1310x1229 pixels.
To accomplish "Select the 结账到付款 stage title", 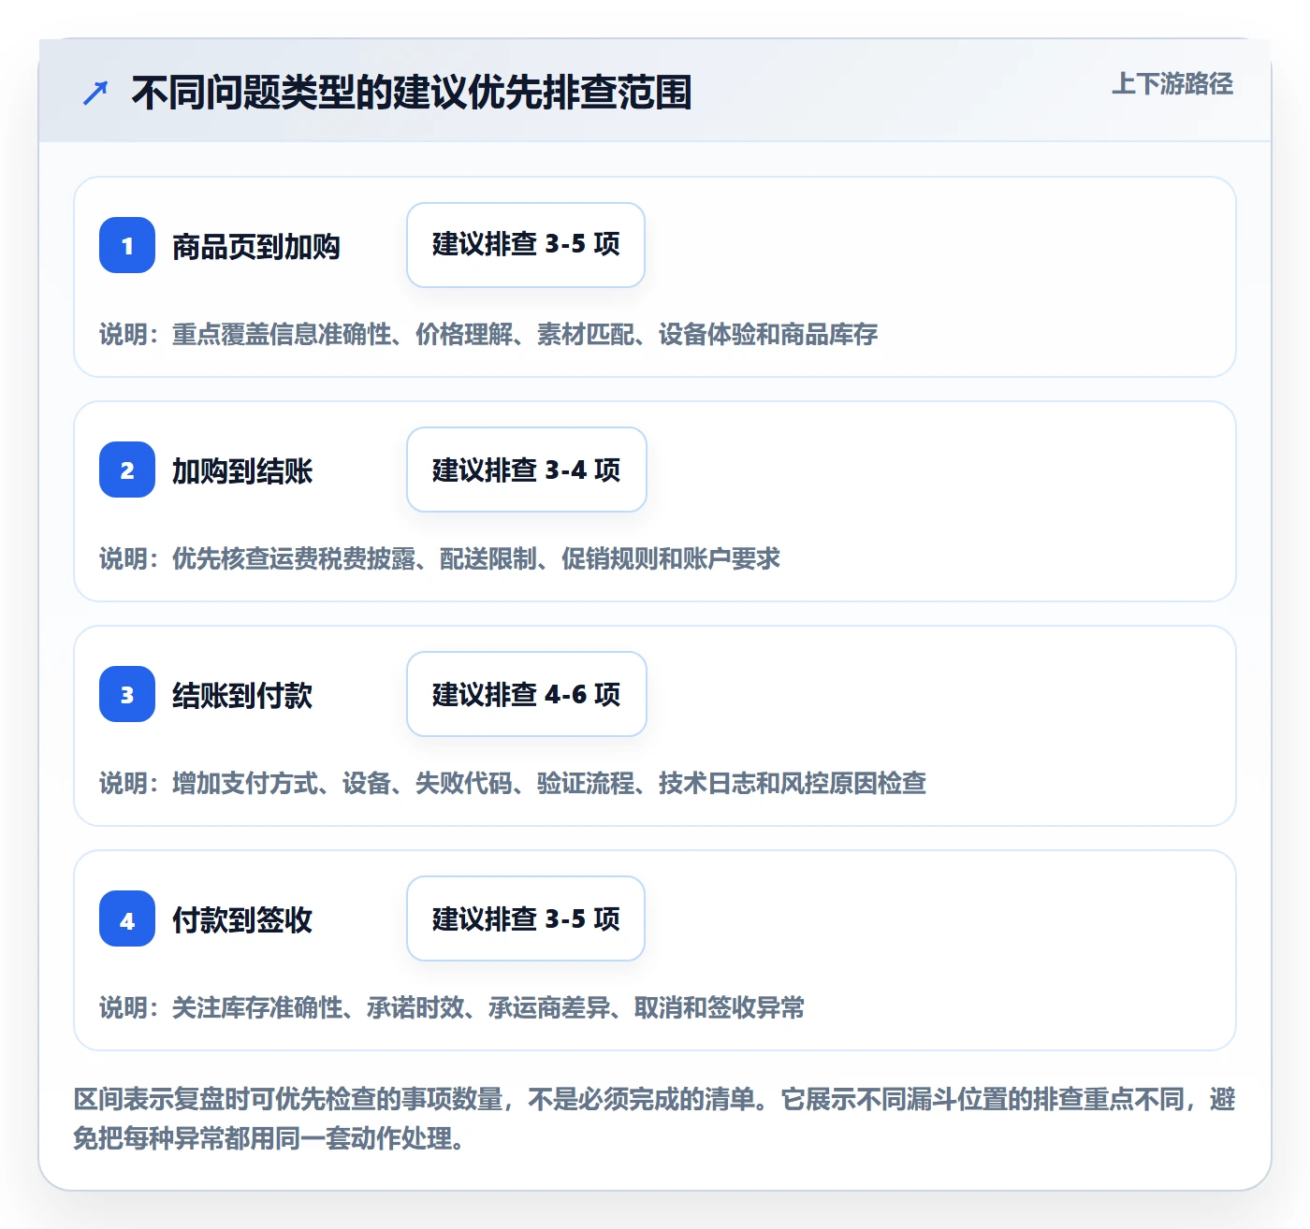I will [x=242, y=696].
